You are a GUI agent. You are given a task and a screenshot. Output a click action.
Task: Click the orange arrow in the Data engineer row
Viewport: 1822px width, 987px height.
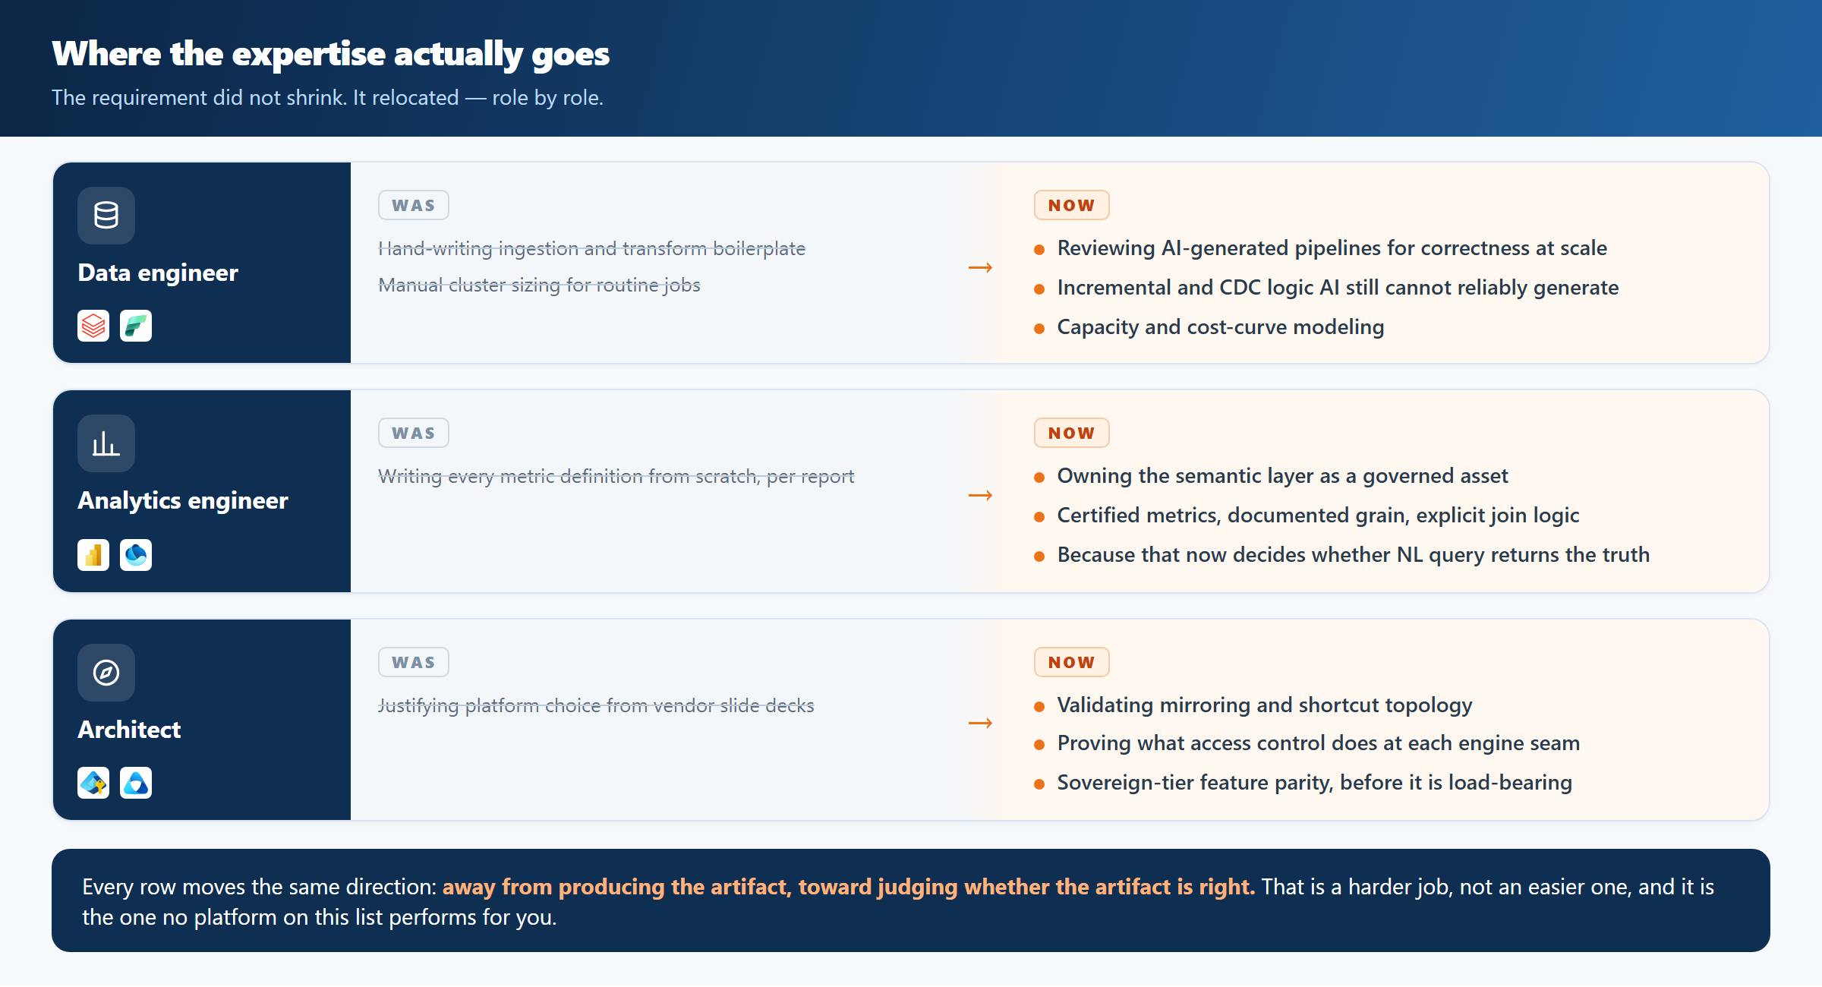(980, 267)
